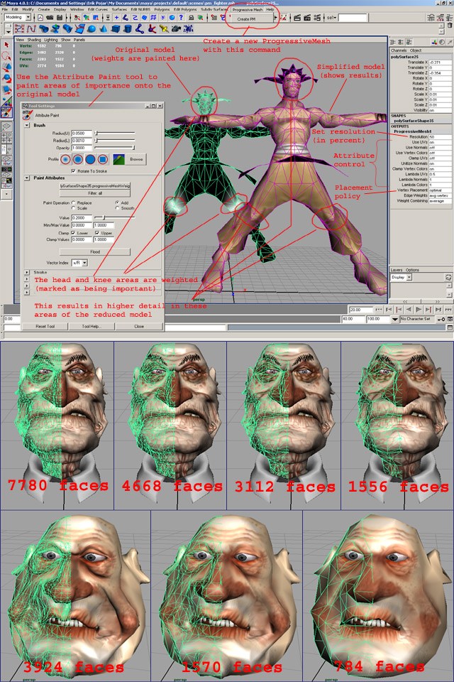454x682 pixels.
Task: Open the viewport Lighting menu
Action: (x=51, y=40)
